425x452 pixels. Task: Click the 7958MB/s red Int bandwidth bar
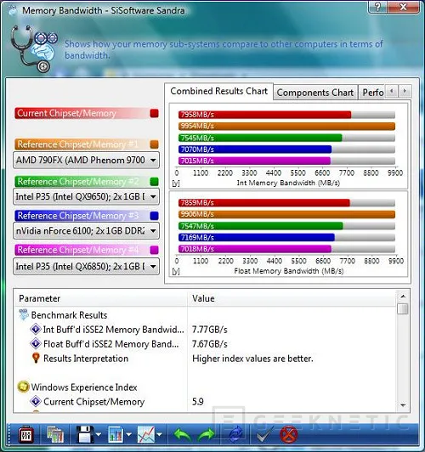click(x=264, y=115)
